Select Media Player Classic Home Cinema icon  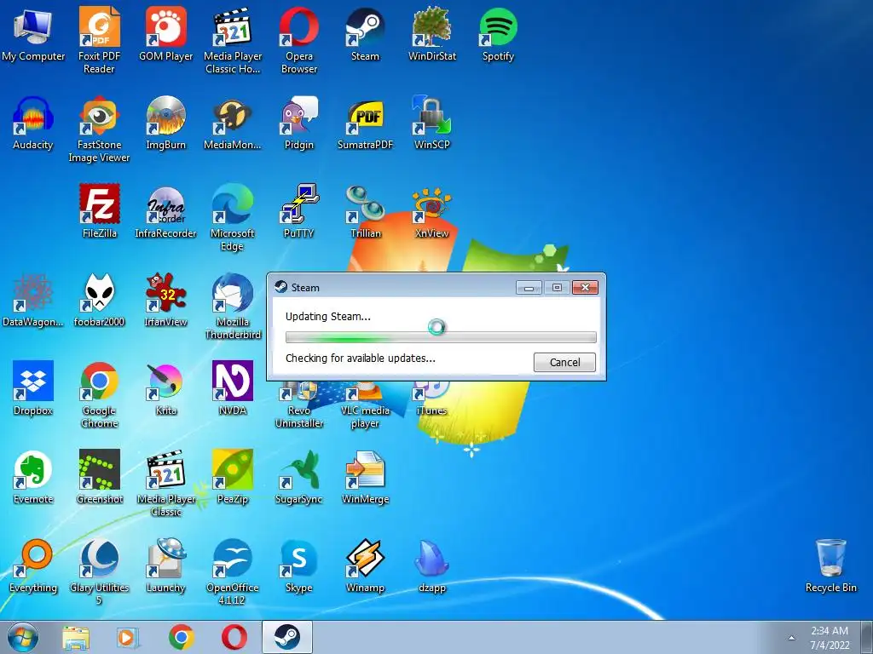point(233,41)
